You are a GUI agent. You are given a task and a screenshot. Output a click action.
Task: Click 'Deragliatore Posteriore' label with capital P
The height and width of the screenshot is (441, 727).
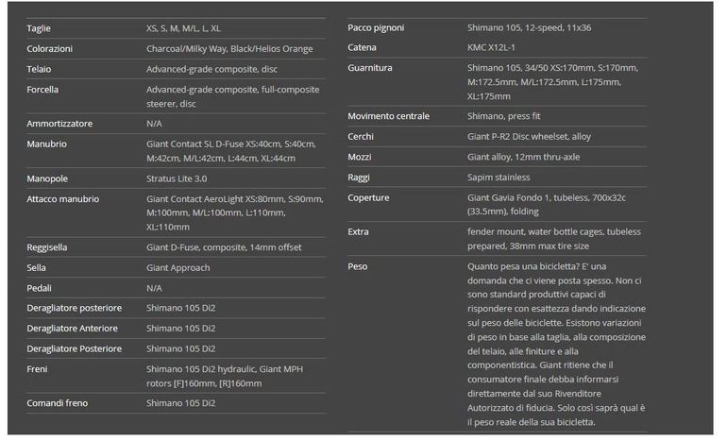[x=75, y=348]
